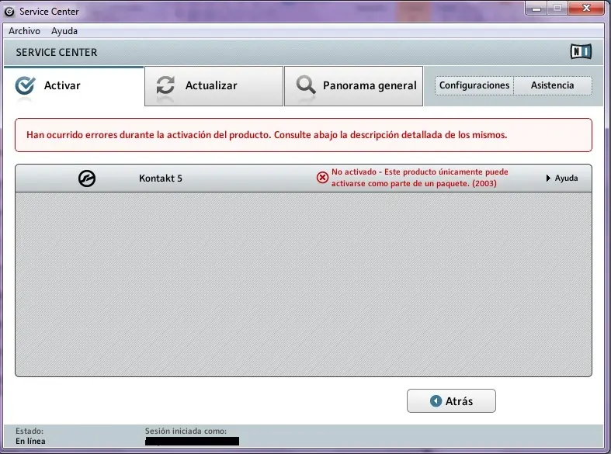Image resolution: width=611 pixels, height=454 pixels.
Task: Click the Atrás back button
Action: pyautogui.click(x=451, y=400)
